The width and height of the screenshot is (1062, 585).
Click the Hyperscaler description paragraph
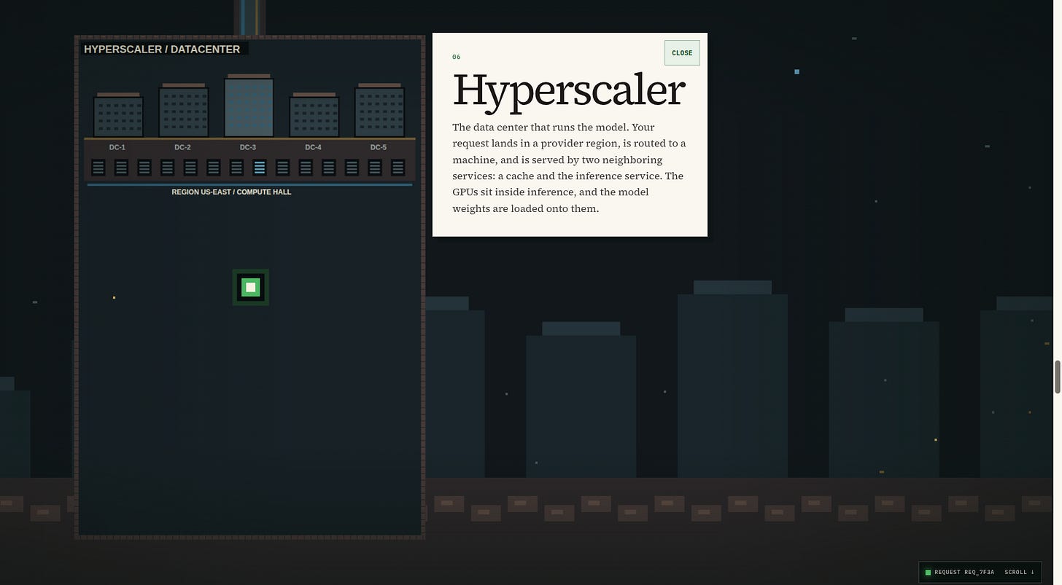[x=569, y=168]
